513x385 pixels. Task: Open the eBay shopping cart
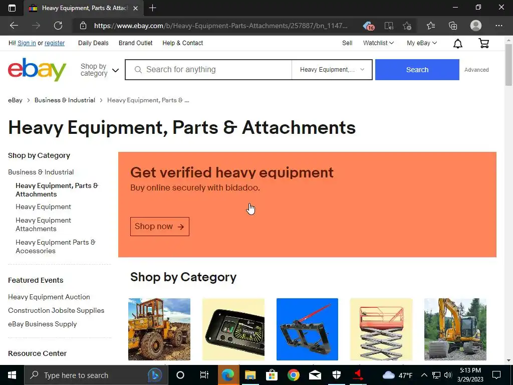(x=483, y=43)
